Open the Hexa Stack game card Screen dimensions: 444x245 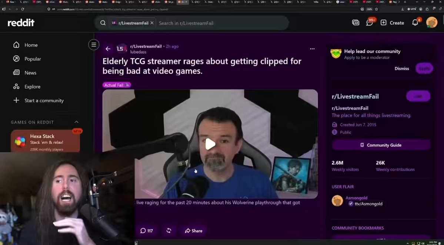tap(45, 141)
